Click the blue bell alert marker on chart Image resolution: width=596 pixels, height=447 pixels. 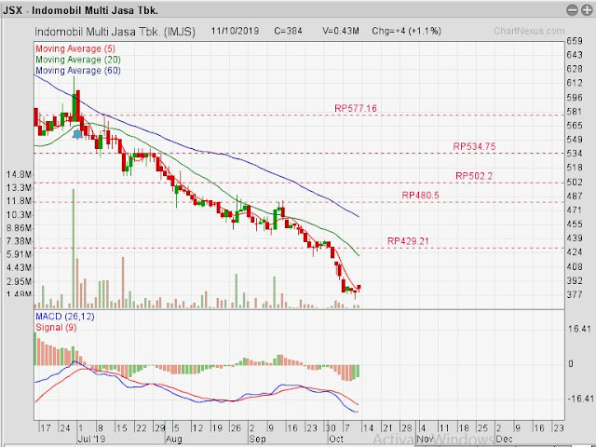click(x=77, y=134)
